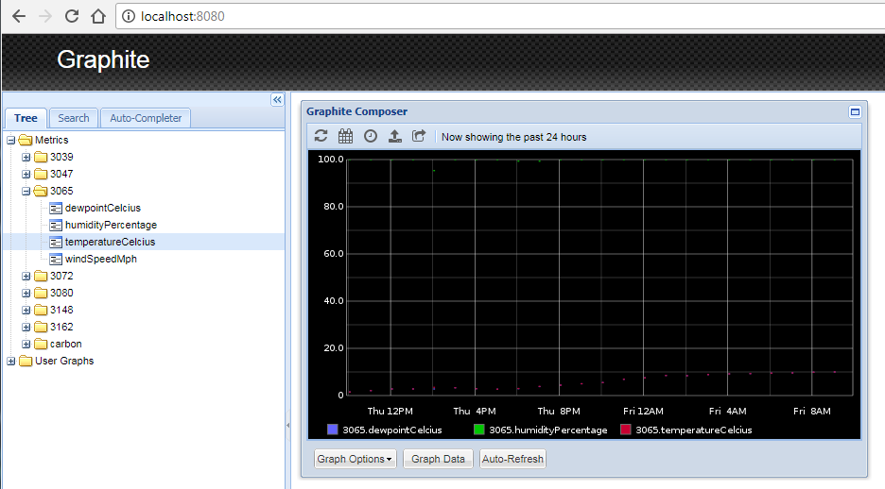The image size is (885, 489).
Task: Expand the User Graphs folder
Action: point(11,362)
